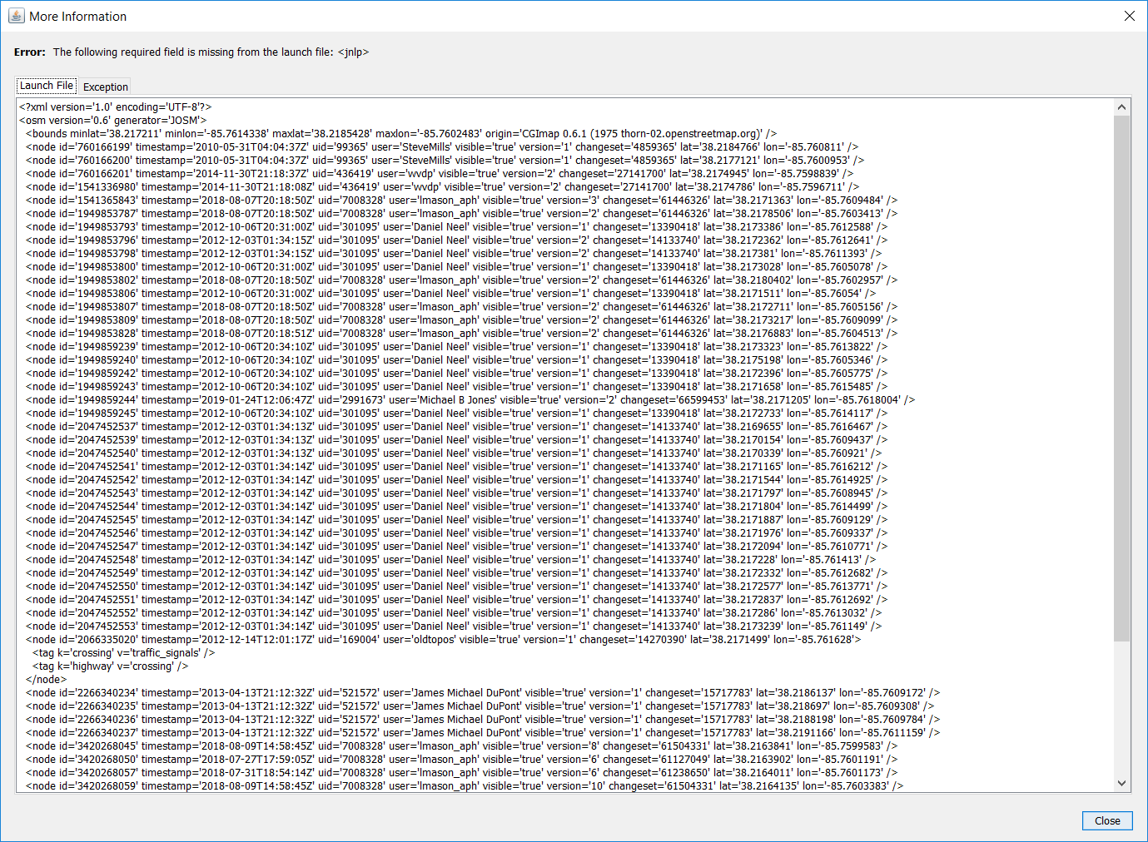Click the vertical scrollbar thumb
The width and height of the screenshot is (1148, 842).
(x=1121, y=374)
